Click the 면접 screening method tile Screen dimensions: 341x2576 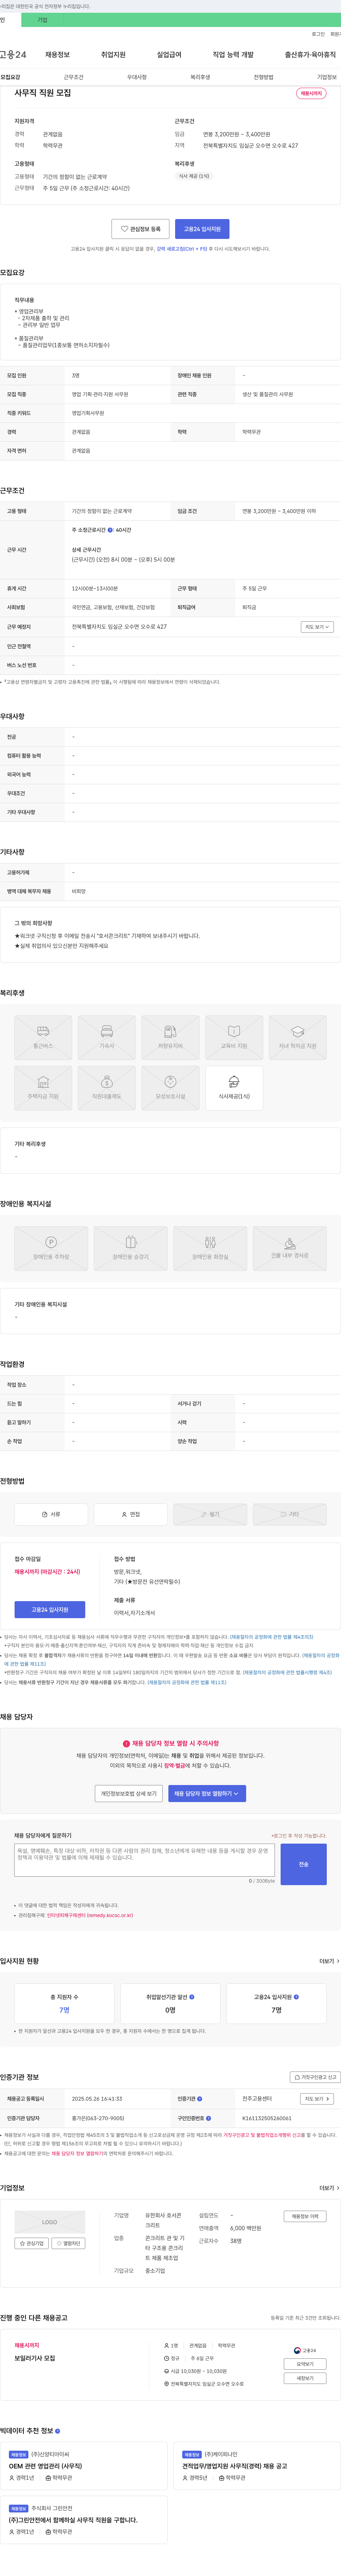point(130,1514)
